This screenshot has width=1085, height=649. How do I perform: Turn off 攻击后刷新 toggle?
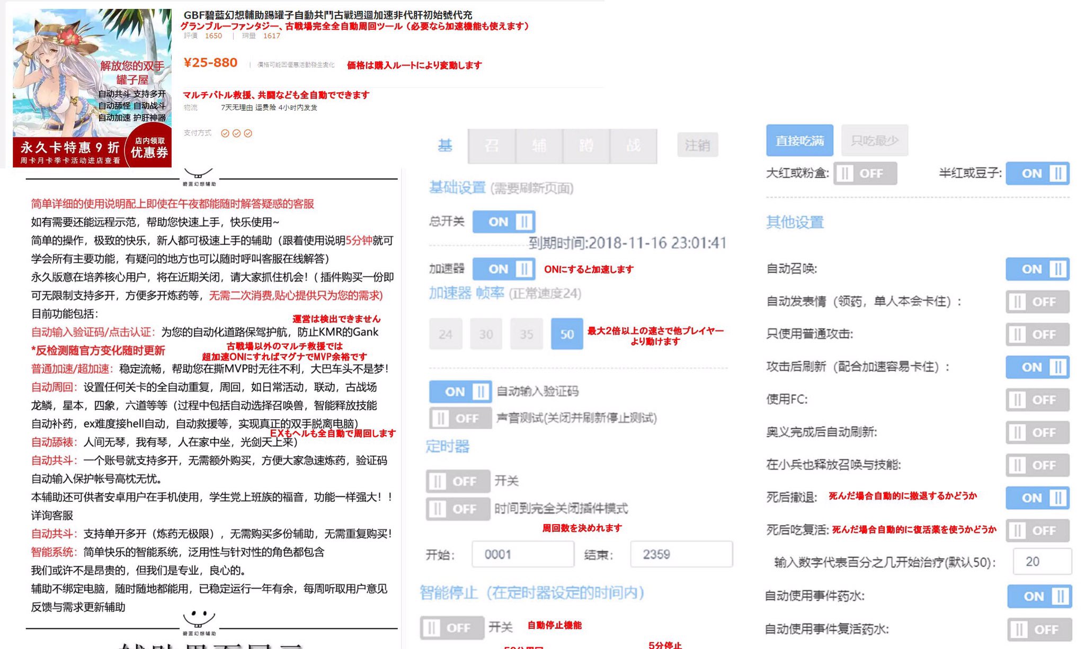(x=1037, y=367)
